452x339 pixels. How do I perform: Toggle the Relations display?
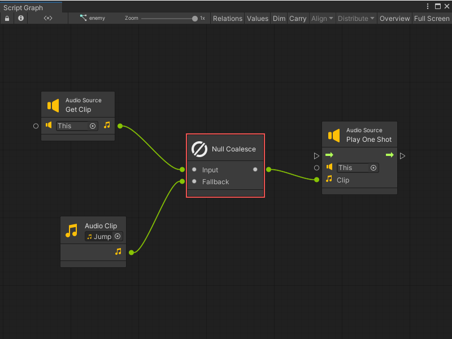click(x=227, y=18)
